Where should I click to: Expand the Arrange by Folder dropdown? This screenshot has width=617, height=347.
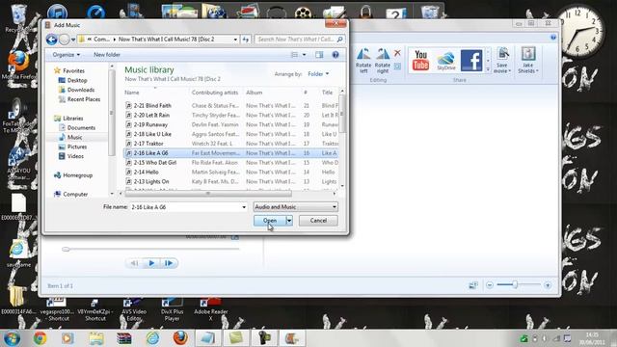tap(318, 74)
